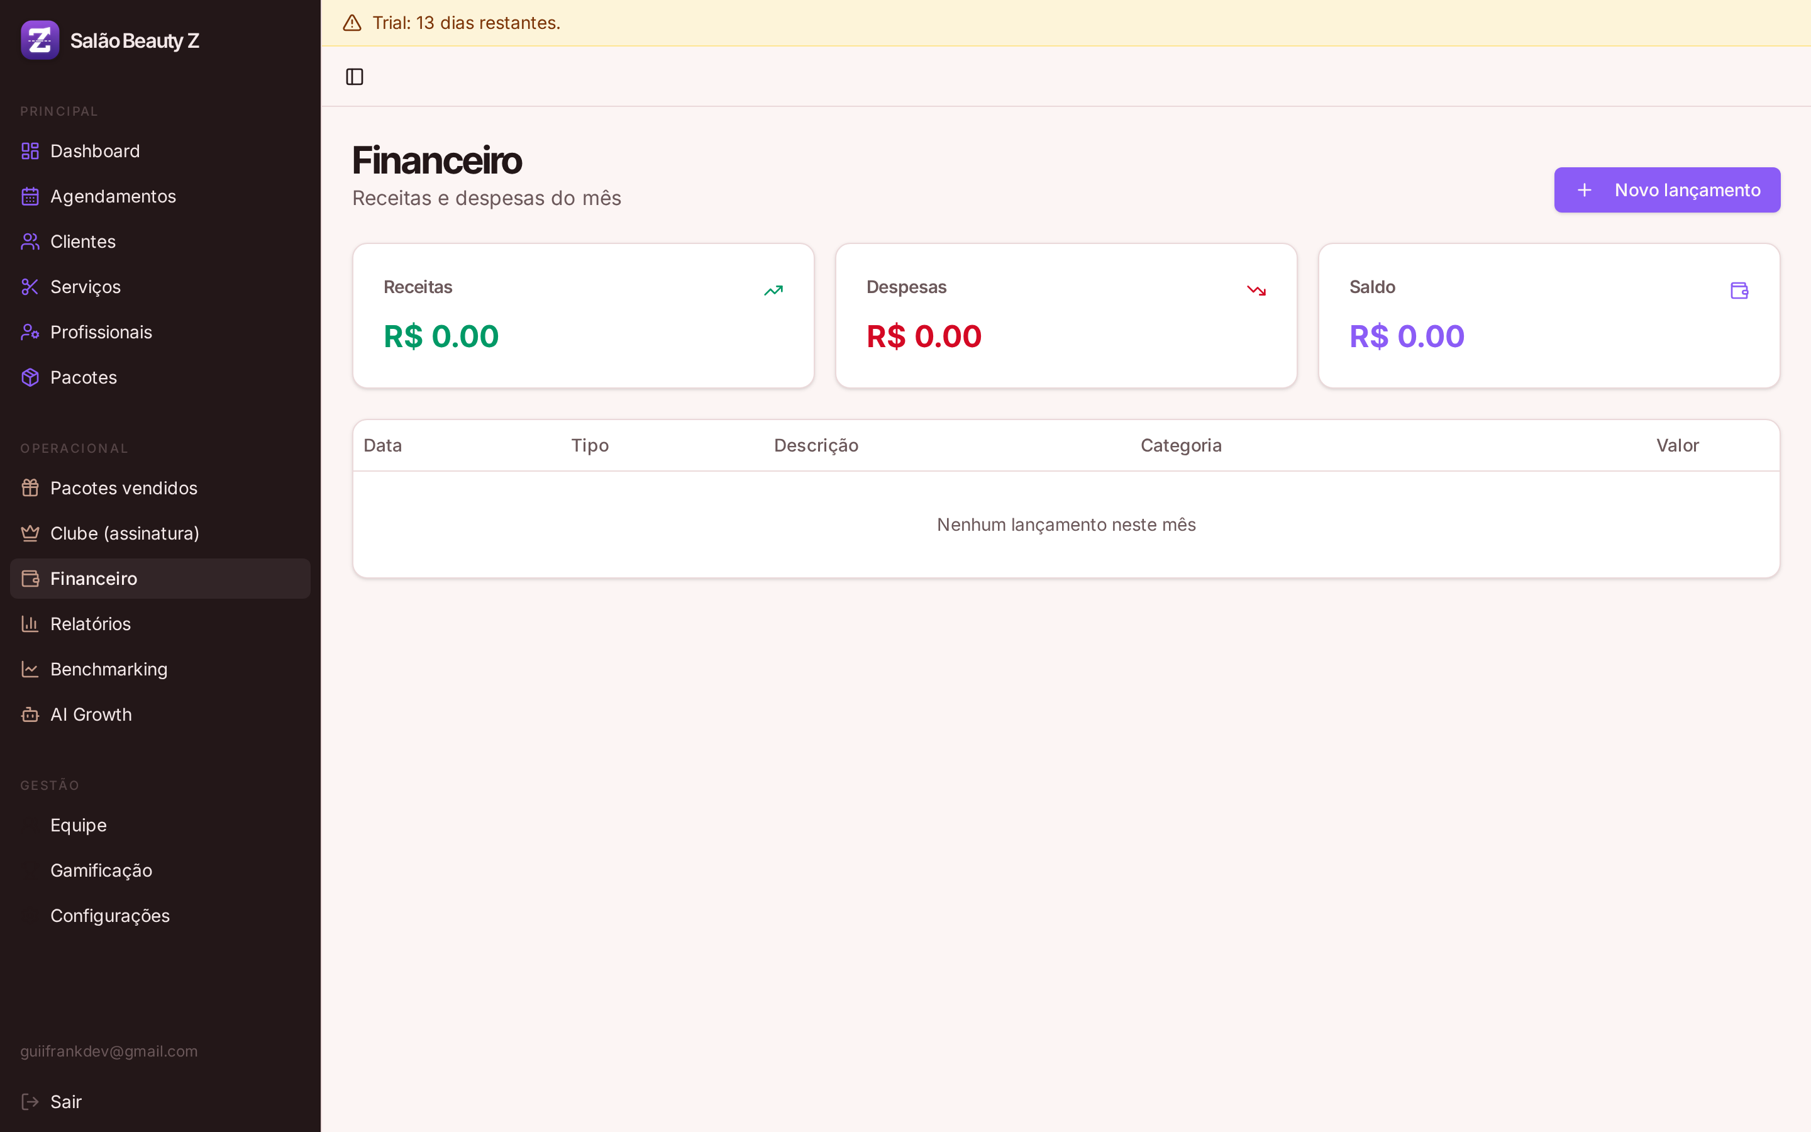Navigate to Serviços
This screenshot has width=1811, height=1132.
160,287
